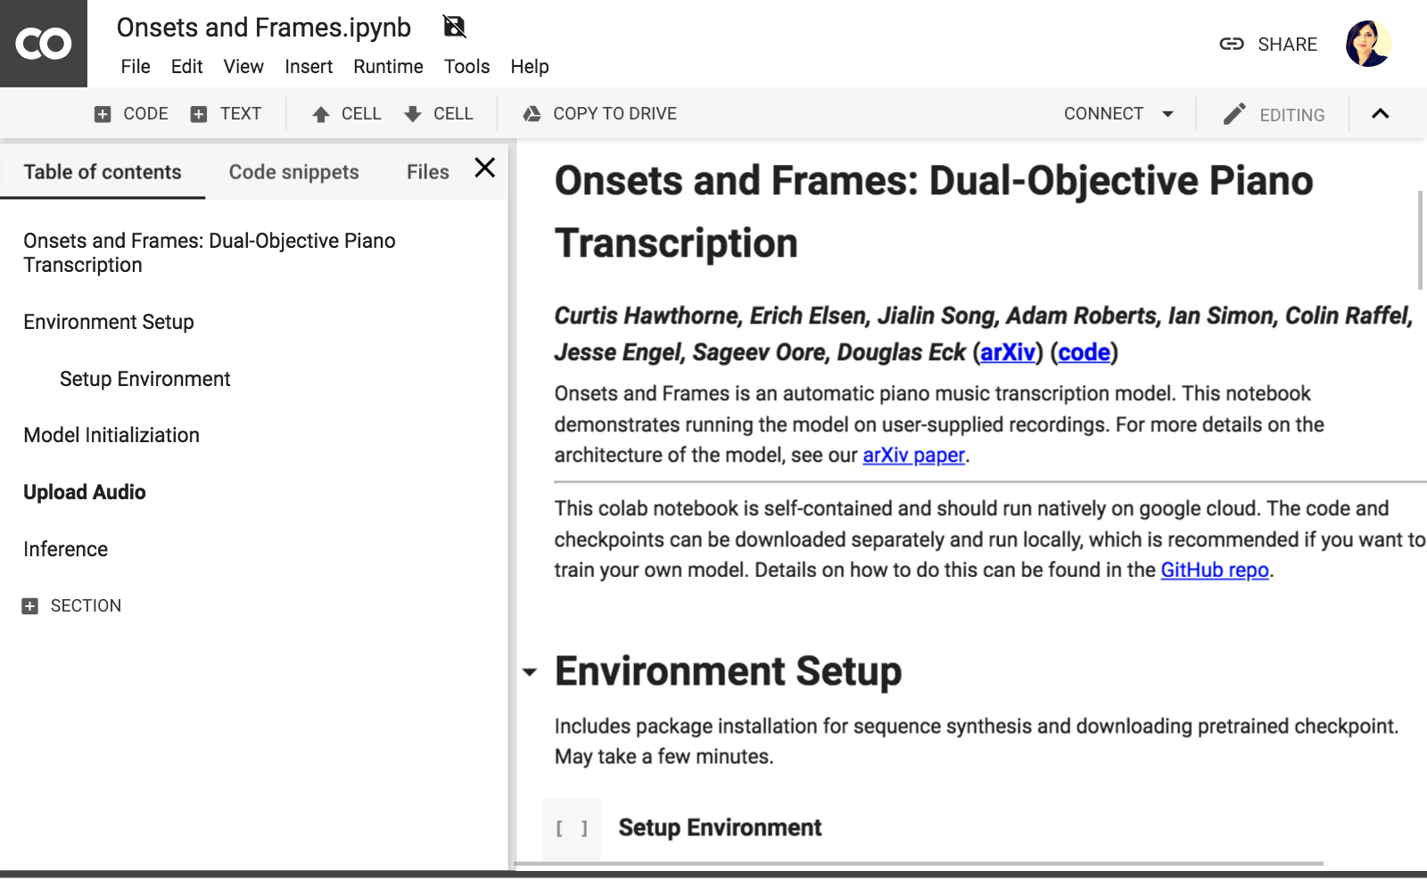This screenshot has width=1427, height=879.
Task: Switch to the Code snippets tab
Action: (293, 172)
